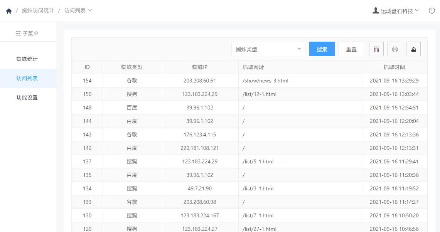Click the ID column header

[x=87, y=67]
